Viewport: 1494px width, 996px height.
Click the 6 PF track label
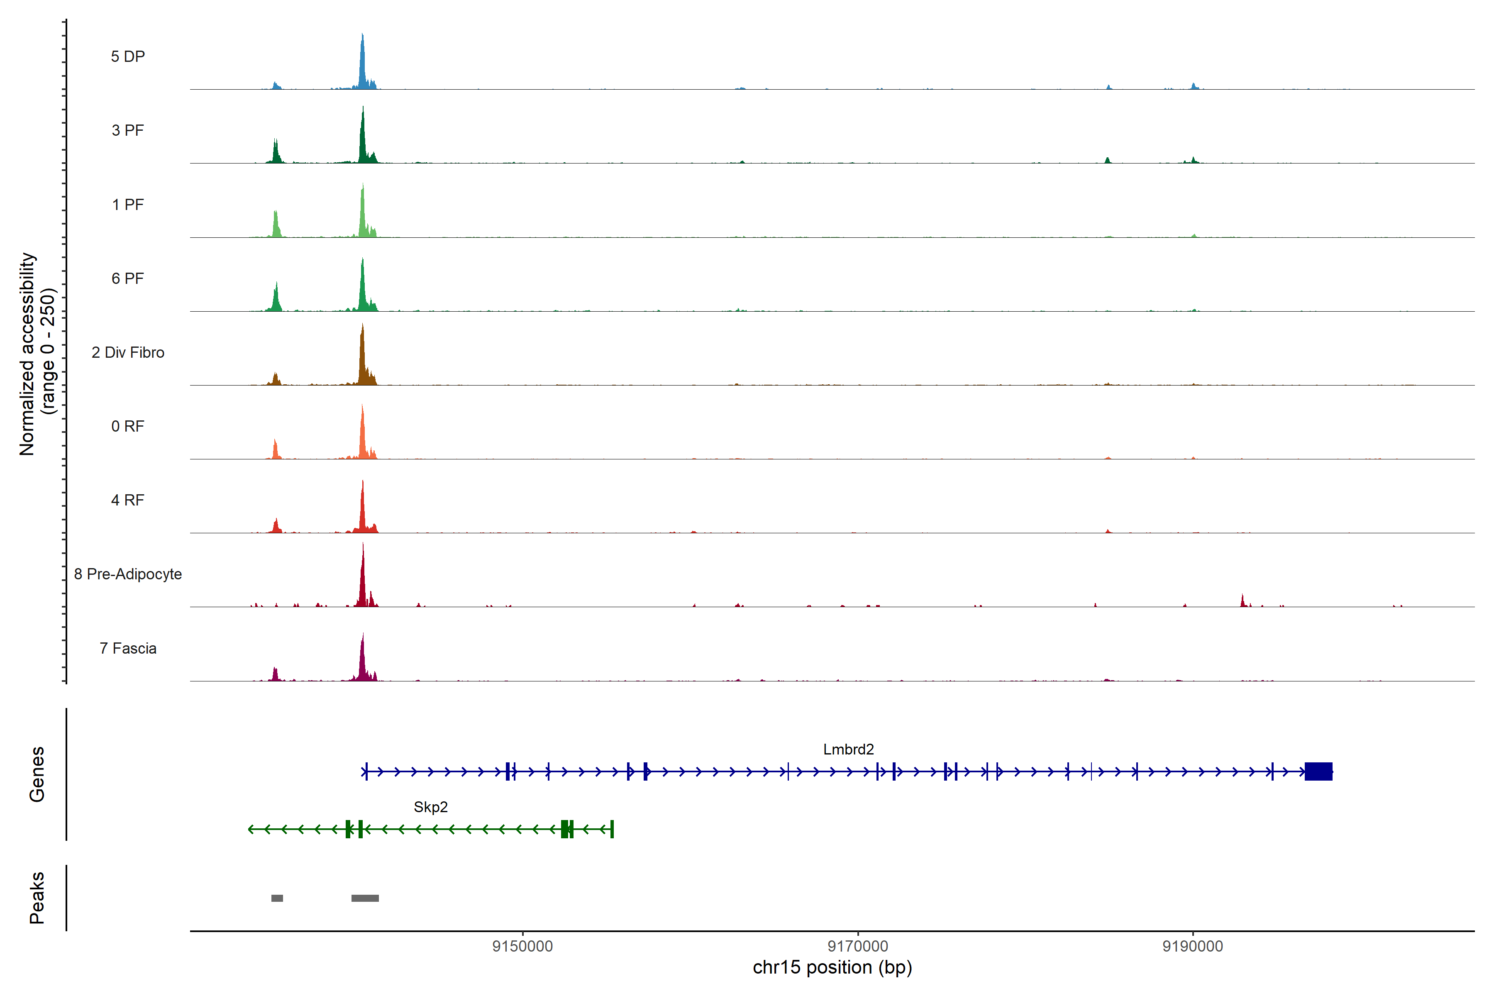click(x=128, y=278)
